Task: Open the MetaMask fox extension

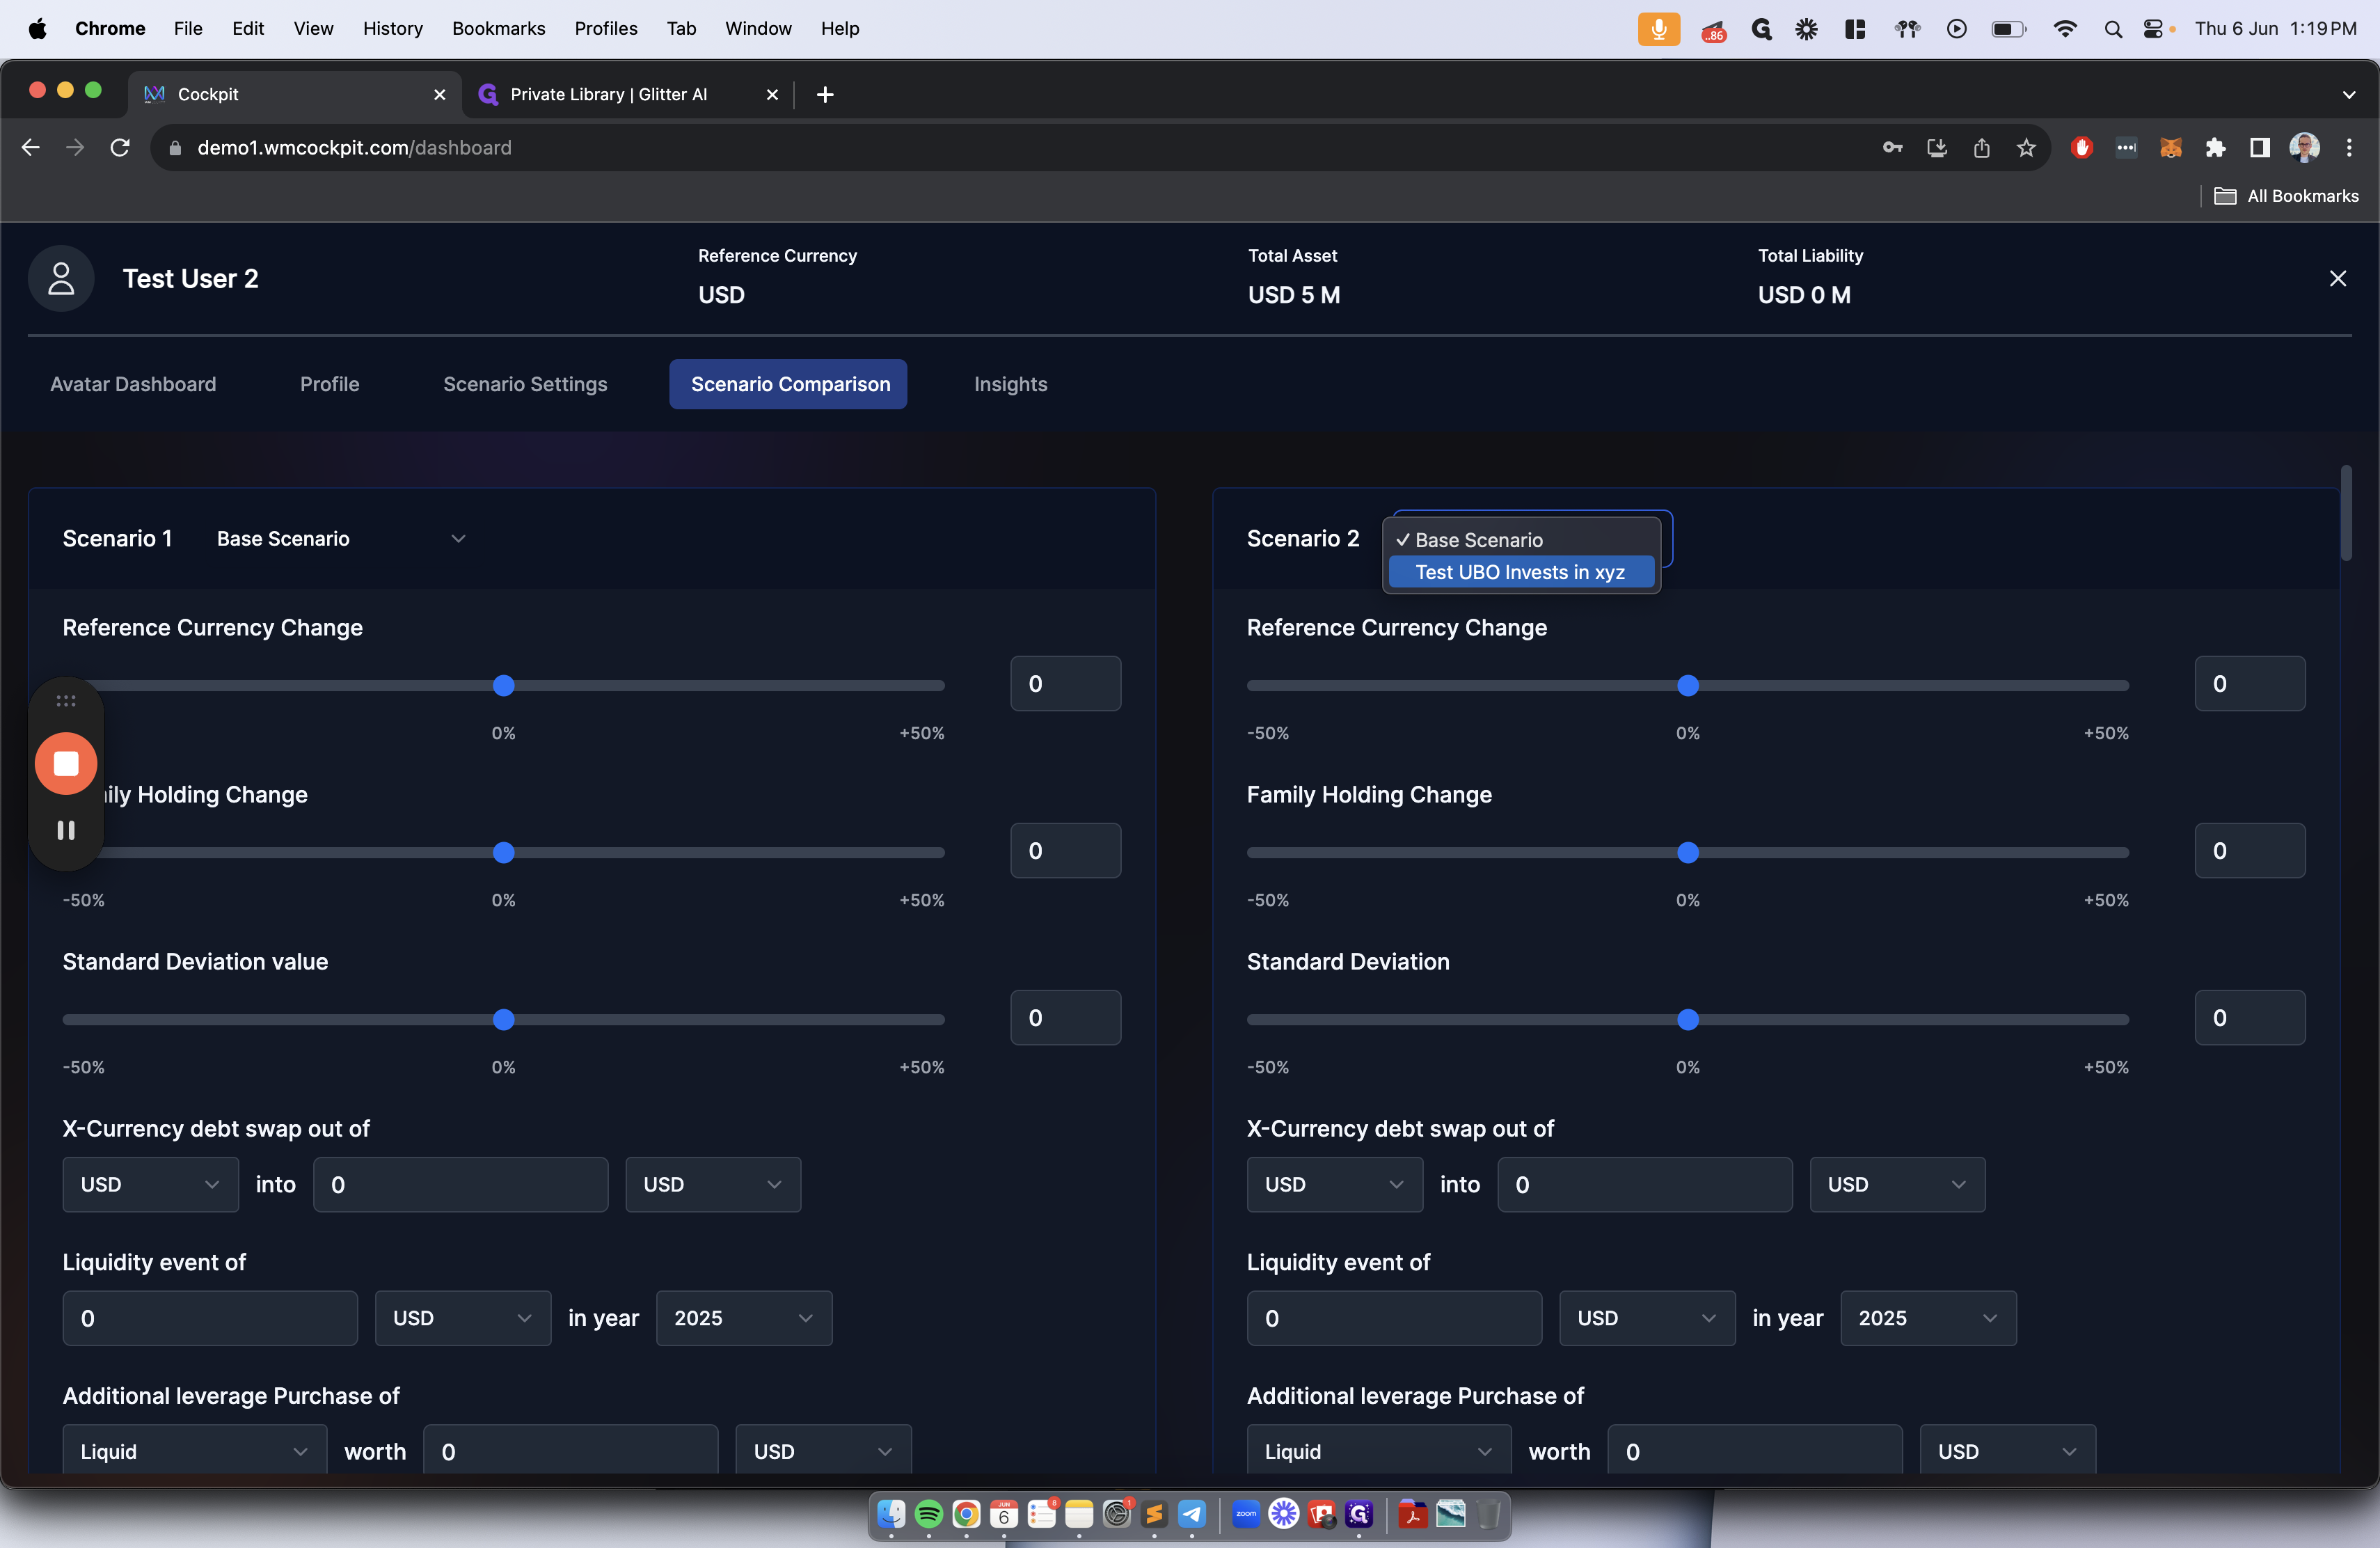Action: (2170, 148)
